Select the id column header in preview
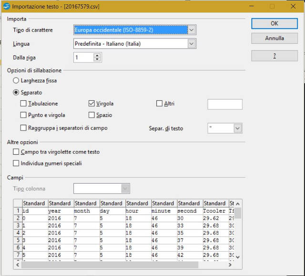 pyautogui.click(x=35, y=203)
